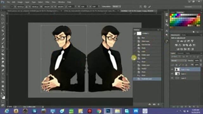Open the status bar info arrow

pyautogui.click(x=43, y=107)
